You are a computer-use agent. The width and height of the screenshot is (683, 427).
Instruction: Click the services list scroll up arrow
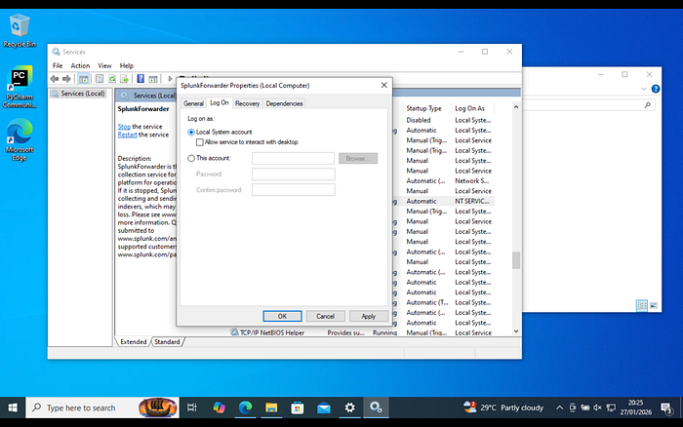point(516,107)
